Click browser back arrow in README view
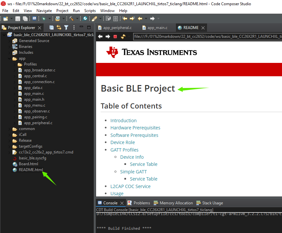 pyautogui.click(x=100, y=36)
